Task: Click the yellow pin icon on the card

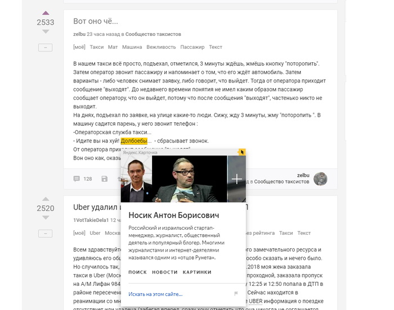Action: click(x=242, y=152)
